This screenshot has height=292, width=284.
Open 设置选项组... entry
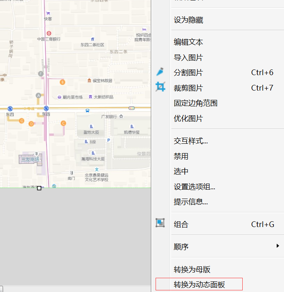click(194, 186)
